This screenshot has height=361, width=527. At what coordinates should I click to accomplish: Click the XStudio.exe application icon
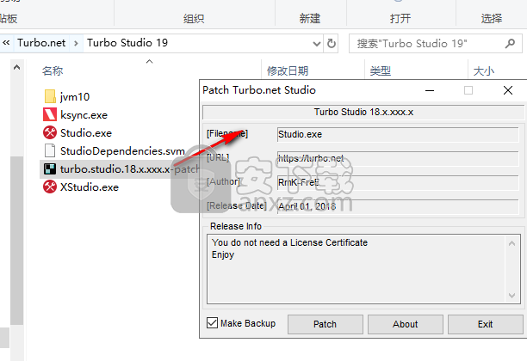[50, 187]
